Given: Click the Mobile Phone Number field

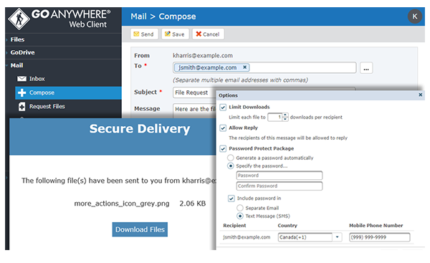Looking at the screenshot, I should click(x=380, y=237).
